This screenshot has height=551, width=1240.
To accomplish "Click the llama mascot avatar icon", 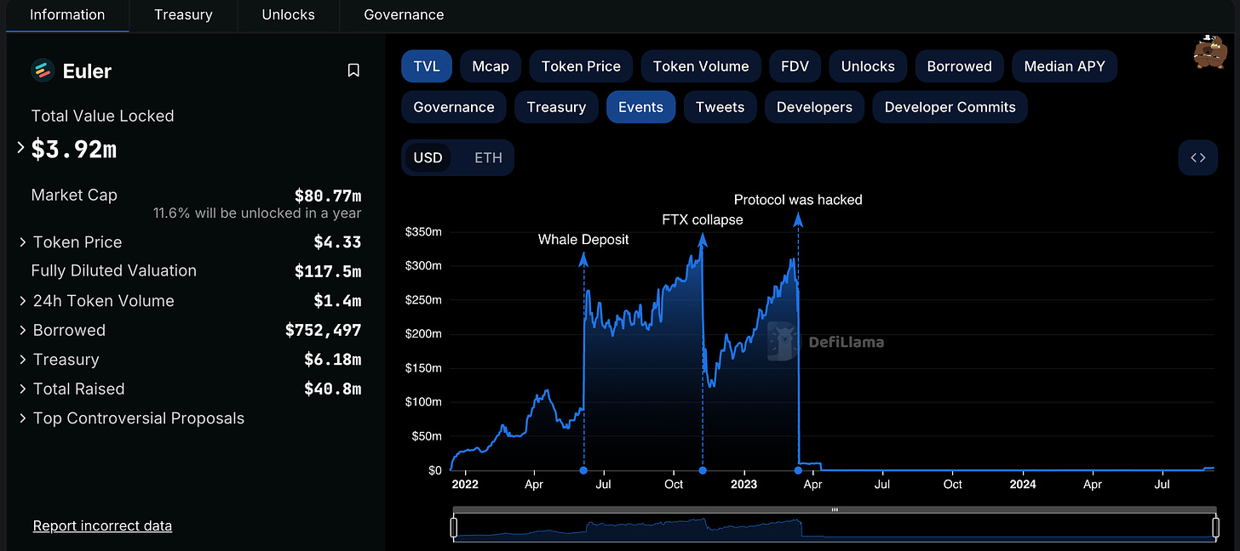I will click(x=1209, y=53).
